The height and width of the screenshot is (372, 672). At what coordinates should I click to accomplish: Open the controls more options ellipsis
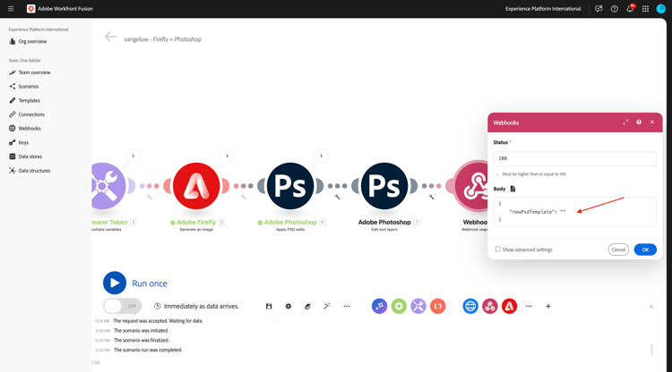347,306
